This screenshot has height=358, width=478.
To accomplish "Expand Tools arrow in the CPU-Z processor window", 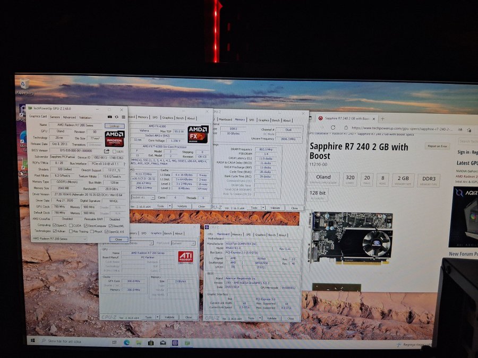I will tap(170, 206).
